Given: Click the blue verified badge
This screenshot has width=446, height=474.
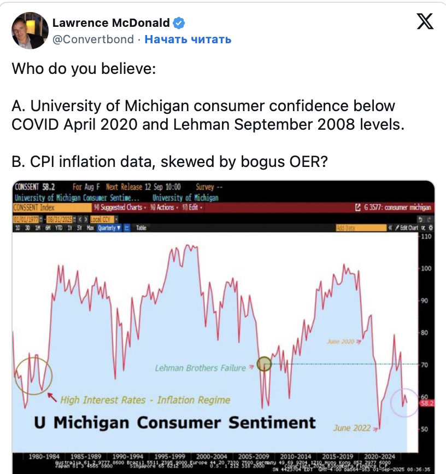Looking at the screenshot, I should coord(179,23).
